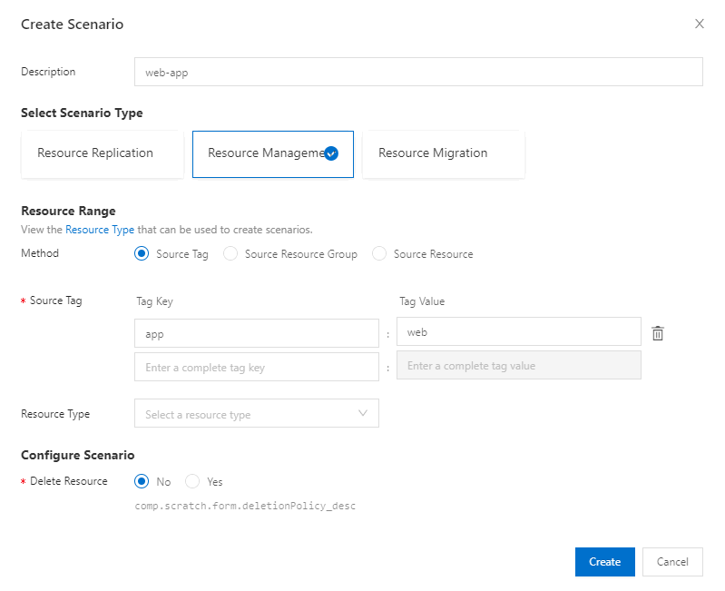Viewport: 725px width, 591px height.
Task: Set Delete Resource to No
Action: pyautogui.click(x=142, y=481)
